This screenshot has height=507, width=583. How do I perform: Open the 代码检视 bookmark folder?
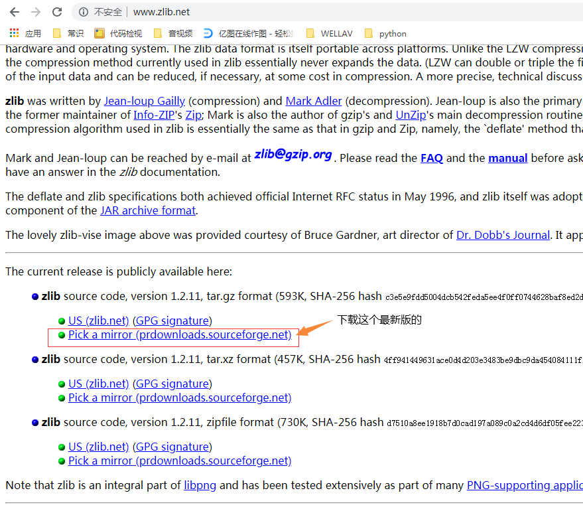click(118, 33)
